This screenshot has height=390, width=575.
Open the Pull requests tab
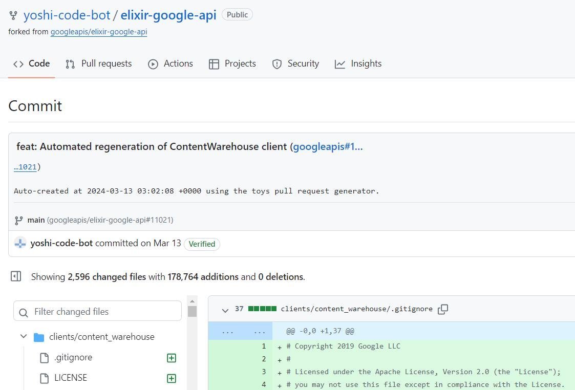(x=99, y=64)
